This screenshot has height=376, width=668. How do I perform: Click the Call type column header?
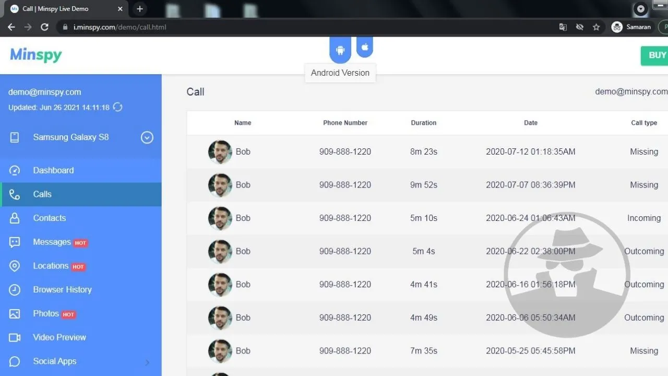click(644, 123)
